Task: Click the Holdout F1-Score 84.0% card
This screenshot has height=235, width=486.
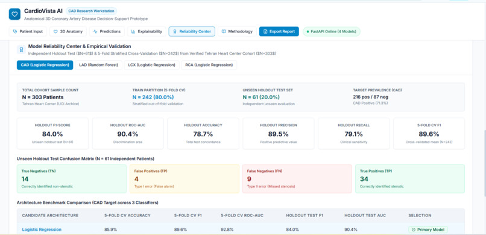Action: coord(52,133)
